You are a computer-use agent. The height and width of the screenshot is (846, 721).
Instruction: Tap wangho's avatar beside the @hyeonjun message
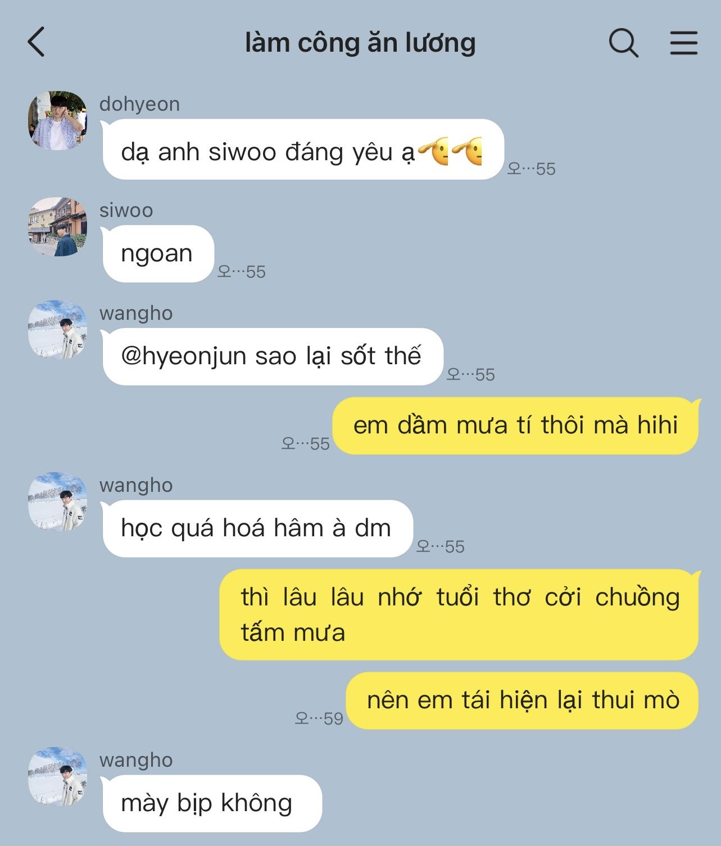(57, 329)
